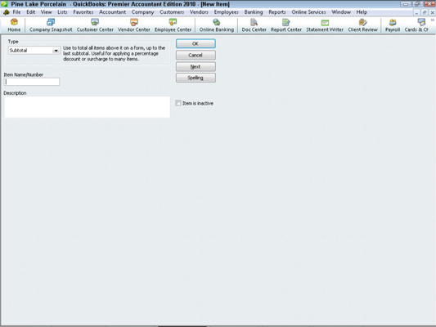Open Online Banking from toolbar
This screenshot has width=436, height=327.
pyautogui.click(x=216, y=25)
